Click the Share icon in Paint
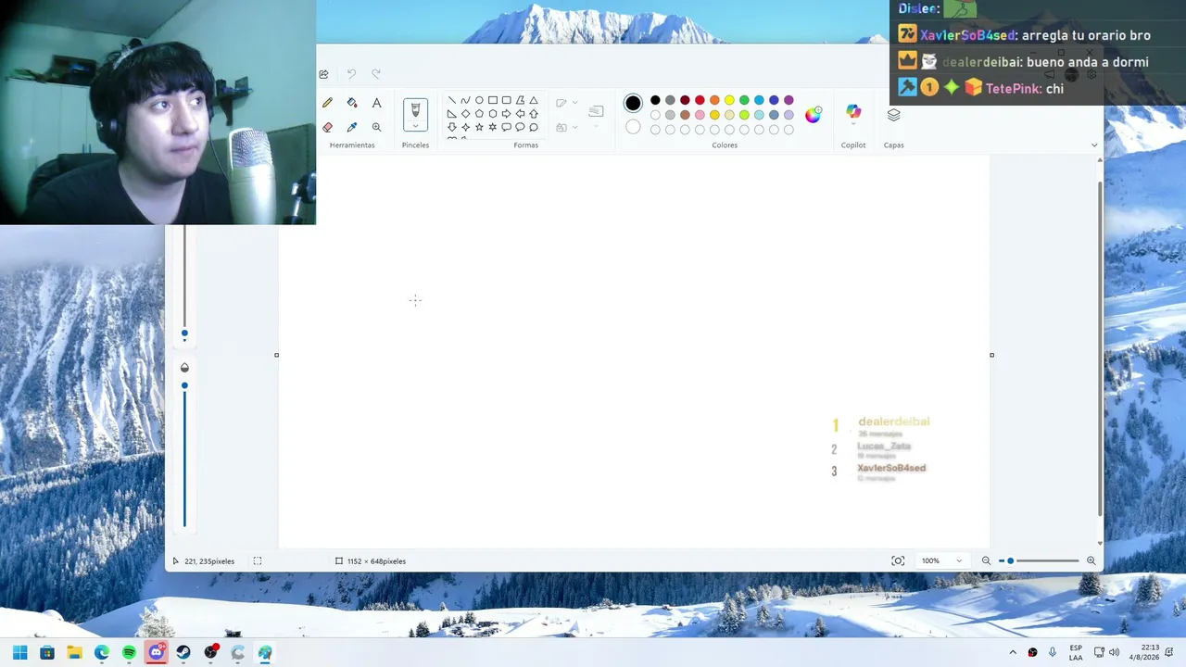The image size is (1186, 667). pos(323,74)
